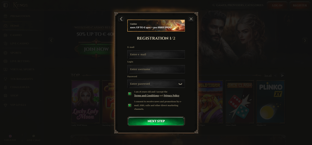Reveal the password with the eye icon
312x145 pixels.
click(x=180, y=84)
